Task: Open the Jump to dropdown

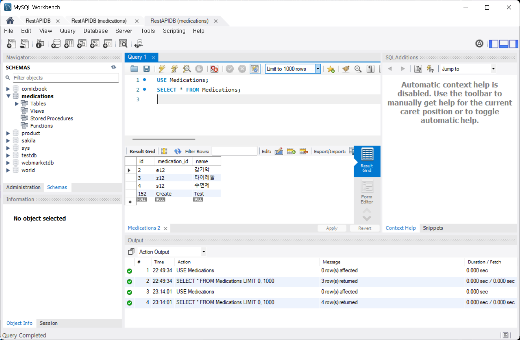Action: [493, 69]
